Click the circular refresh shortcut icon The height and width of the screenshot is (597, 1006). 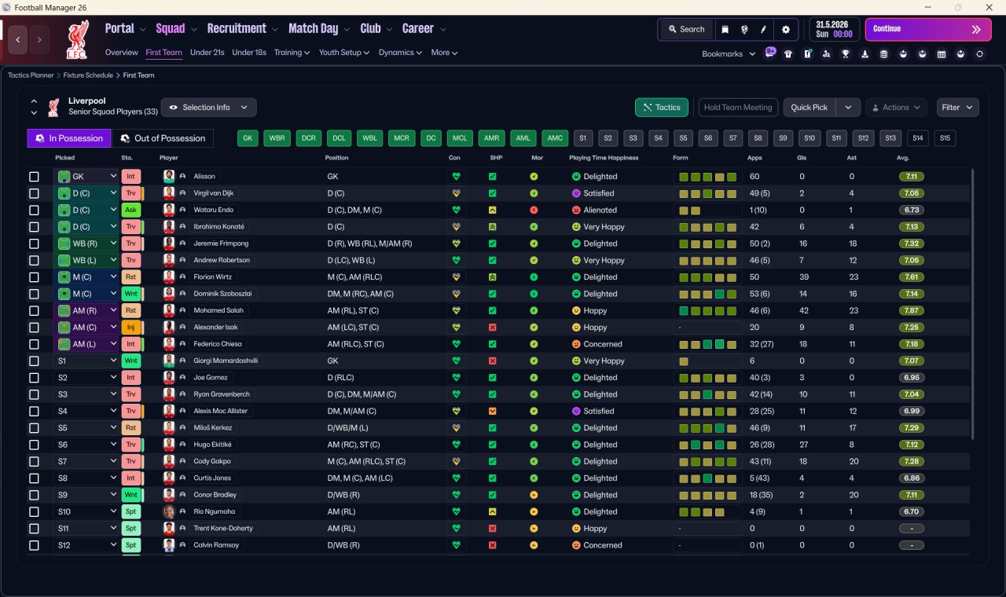pyautogui.click(x=979, y=54)
